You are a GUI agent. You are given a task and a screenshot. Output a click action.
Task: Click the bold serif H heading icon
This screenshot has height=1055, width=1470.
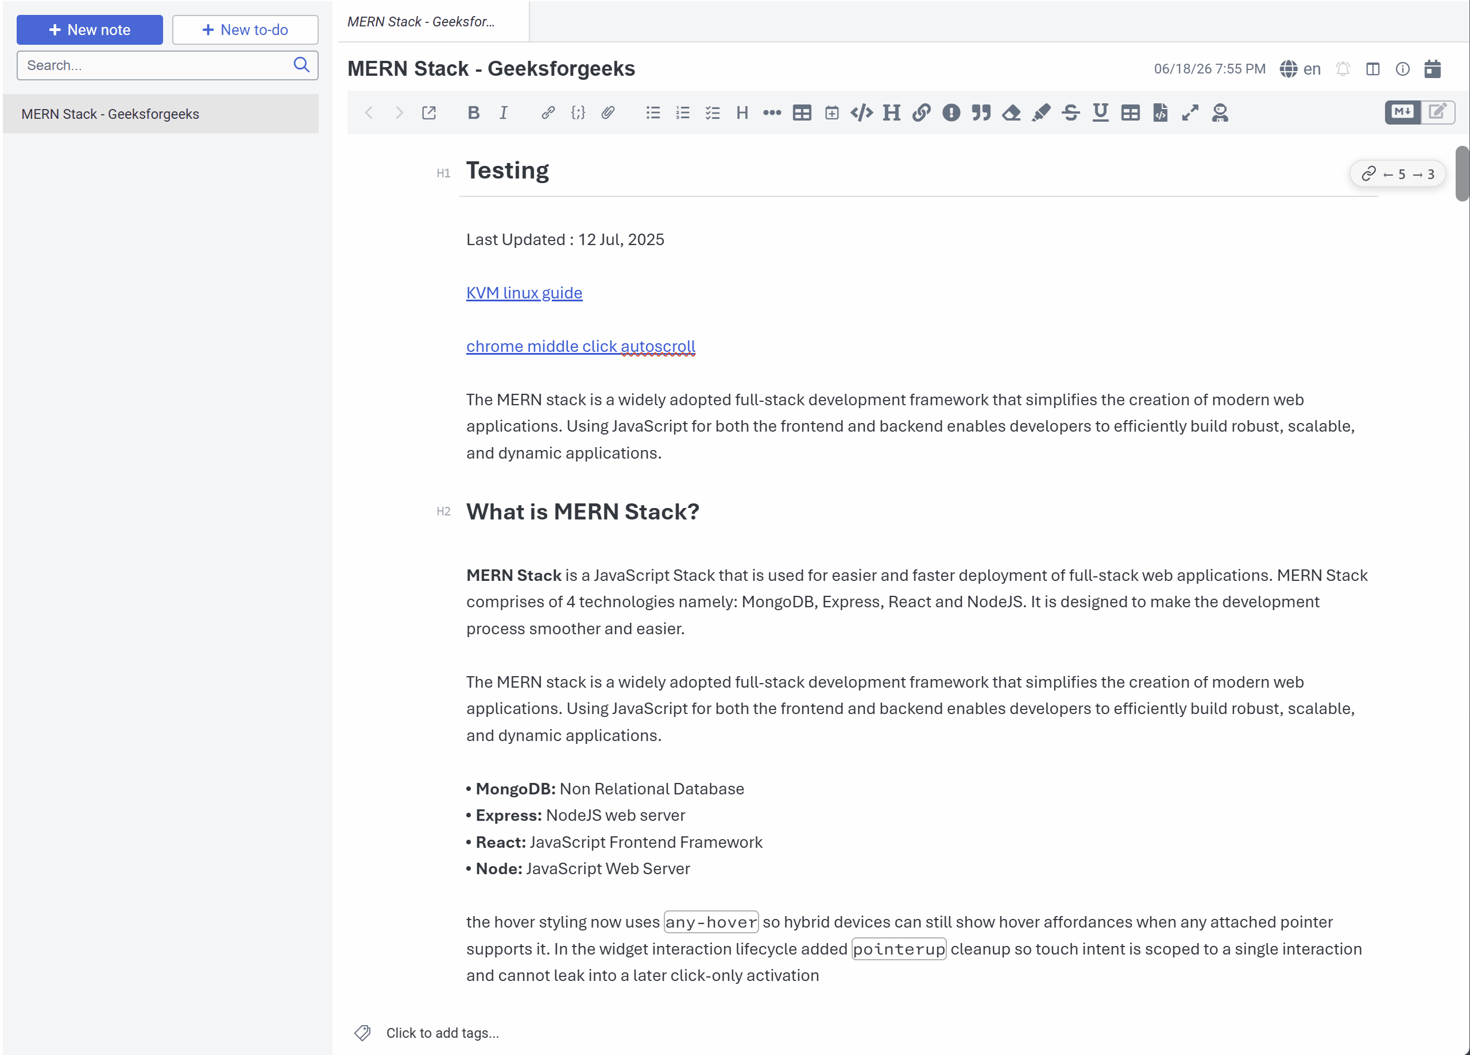pyautogui.click(x=892, y=113)
